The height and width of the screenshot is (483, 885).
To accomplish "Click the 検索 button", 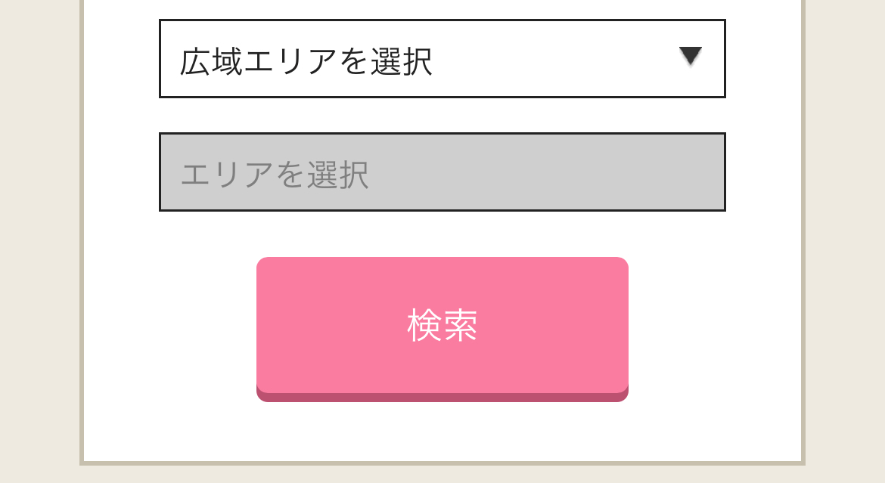I will coord(442,325).
